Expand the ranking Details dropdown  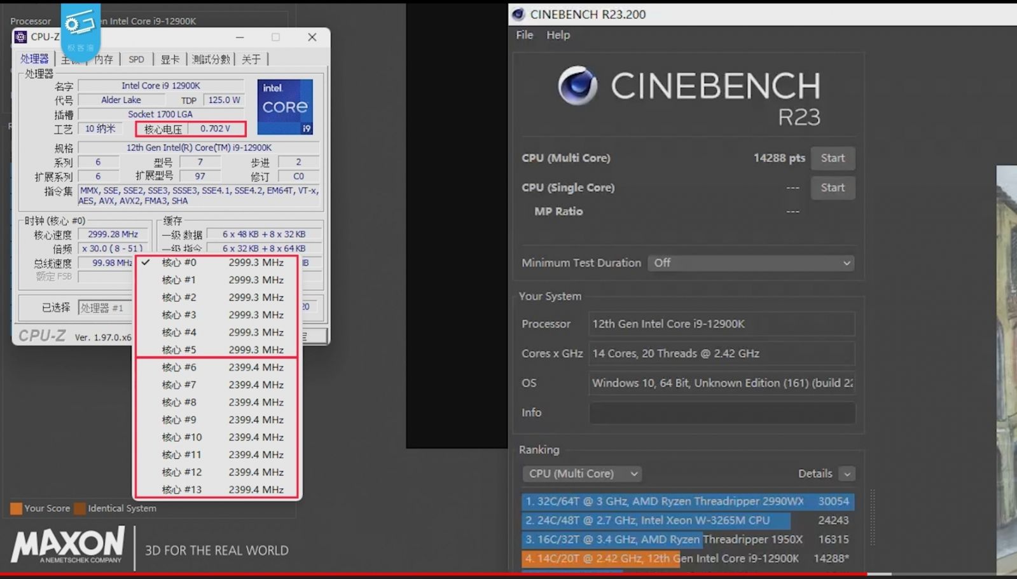[847, 473]
